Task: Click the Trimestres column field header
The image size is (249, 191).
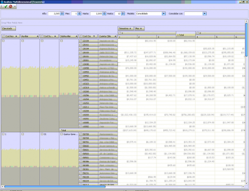Action: pyautogui.click(x=125, y=28)
